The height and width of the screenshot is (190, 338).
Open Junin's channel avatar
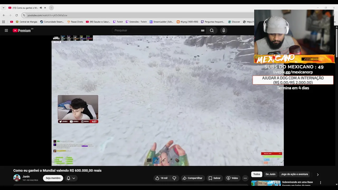click(17, 178)
